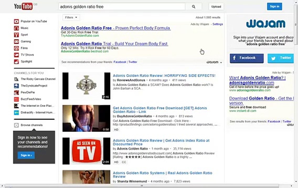Click the vertical scrollbar on right
The height and width of the screenshot is (188, 298).
[x=296, y=25]
